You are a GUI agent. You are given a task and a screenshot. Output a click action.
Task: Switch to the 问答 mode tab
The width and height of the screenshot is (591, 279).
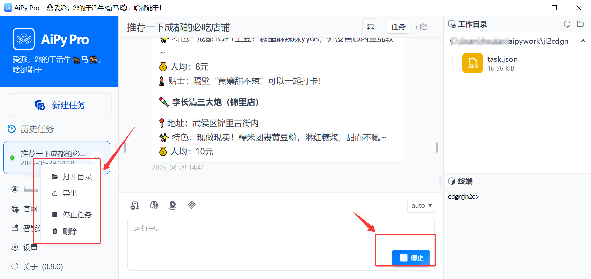point(421,27)
